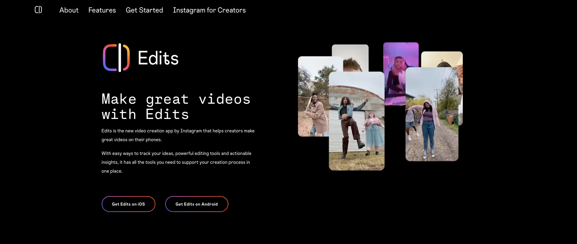Open the Features menu item
The height and width of the screenshot is (244, 577).
pyautogui.click(x=102, y=10)
